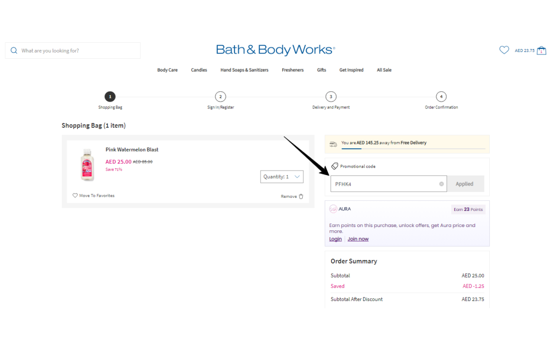Select step 3 Delivery and Payment circle

click(x=331, y=97)
